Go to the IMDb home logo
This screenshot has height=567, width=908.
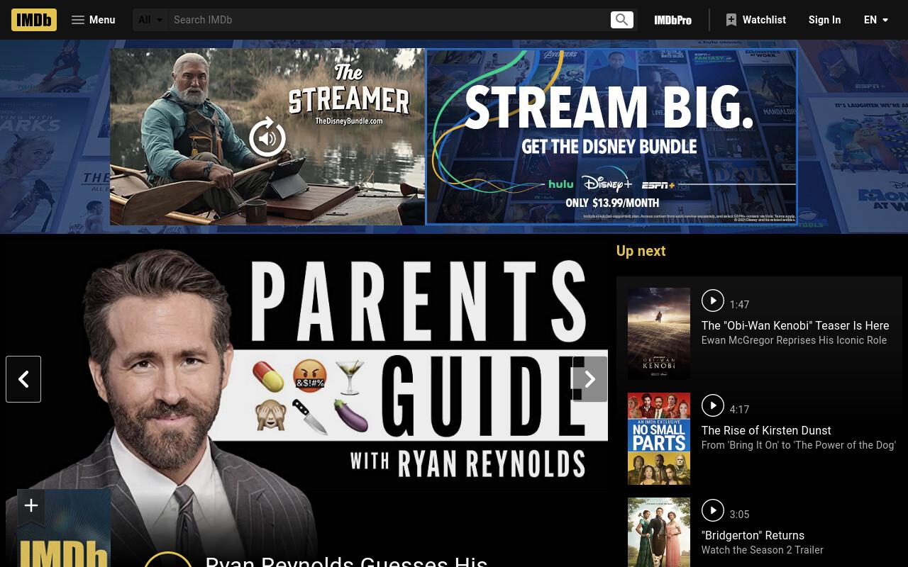coord(34,20)
